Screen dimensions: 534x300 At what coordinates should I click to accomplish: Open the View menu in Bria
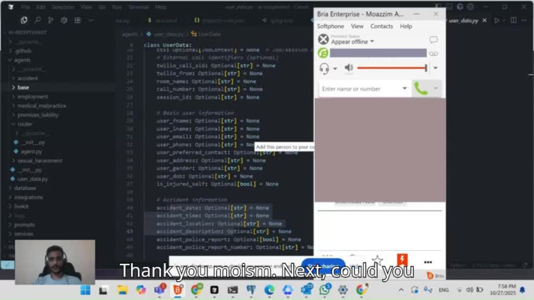coord(357,26)
